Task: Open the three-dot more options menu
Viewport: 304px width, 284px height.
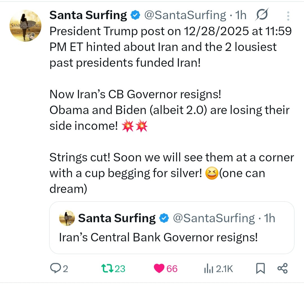Action: click(288, 16)
